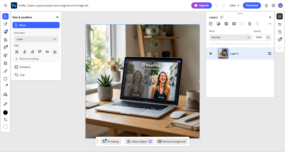Align horizontal centers

click(x=25, y=52)
